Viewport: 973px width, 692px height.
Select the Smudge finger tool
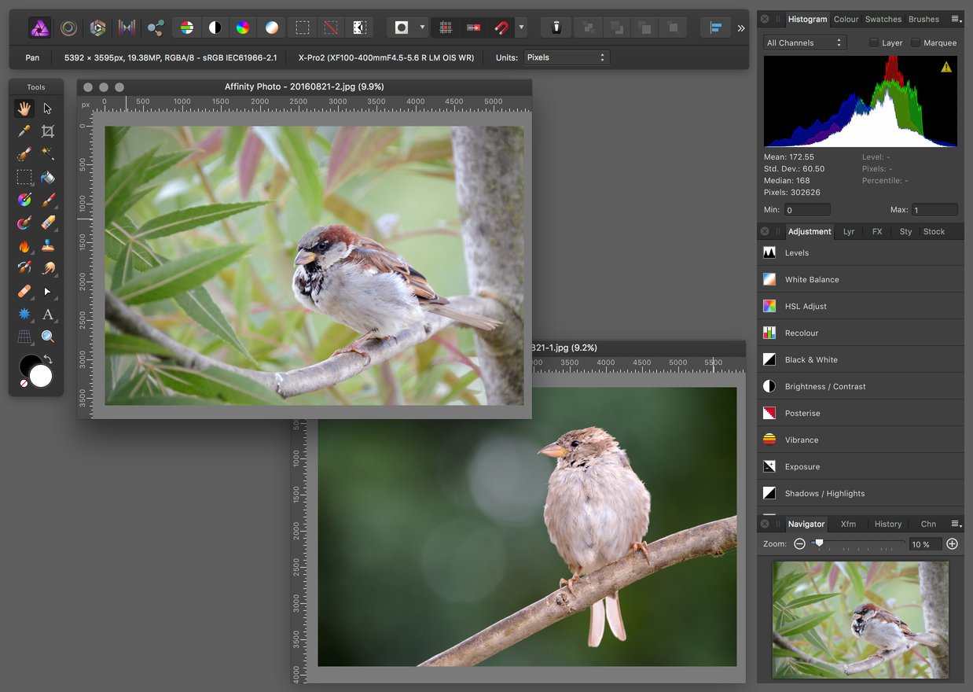click(x=48, y=268)
